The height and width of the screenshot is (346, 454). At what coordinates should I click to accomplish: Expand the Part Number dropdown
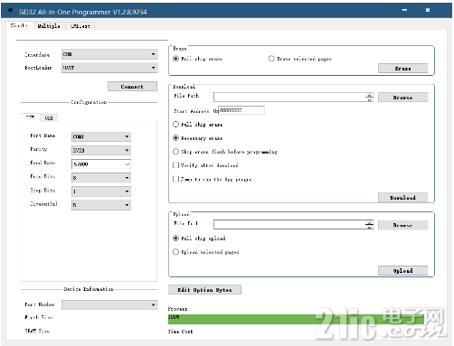[109, 304]
